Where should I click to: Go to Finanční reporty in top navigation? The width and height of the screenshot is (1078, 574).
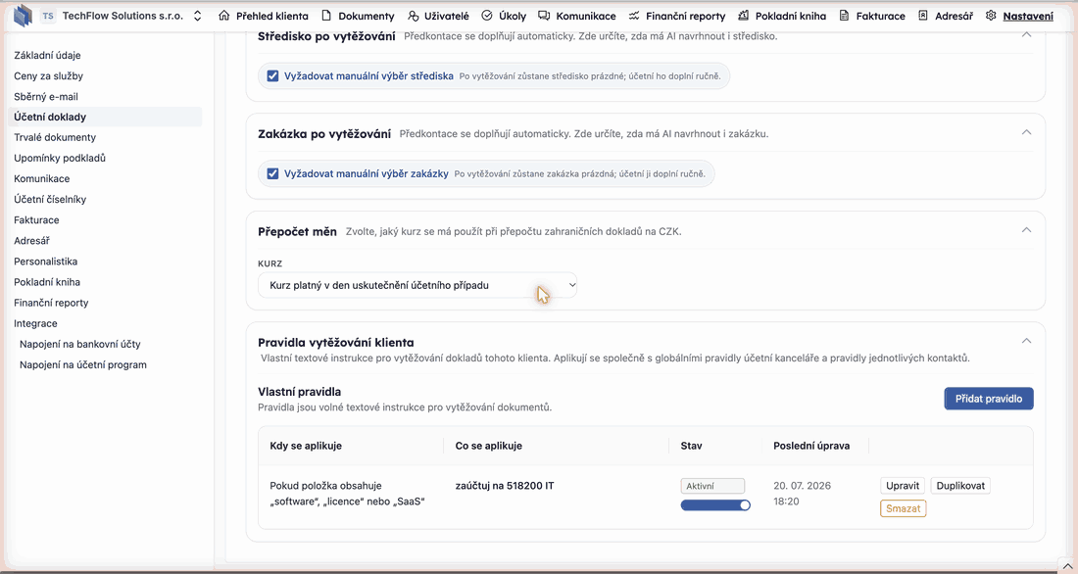pyautogui.click(x=677, y=16)
